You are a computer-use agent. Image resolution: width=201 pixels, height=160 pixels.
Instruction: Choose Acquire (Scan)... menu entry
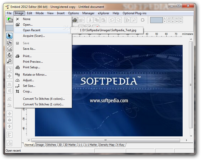coord(43,36)
